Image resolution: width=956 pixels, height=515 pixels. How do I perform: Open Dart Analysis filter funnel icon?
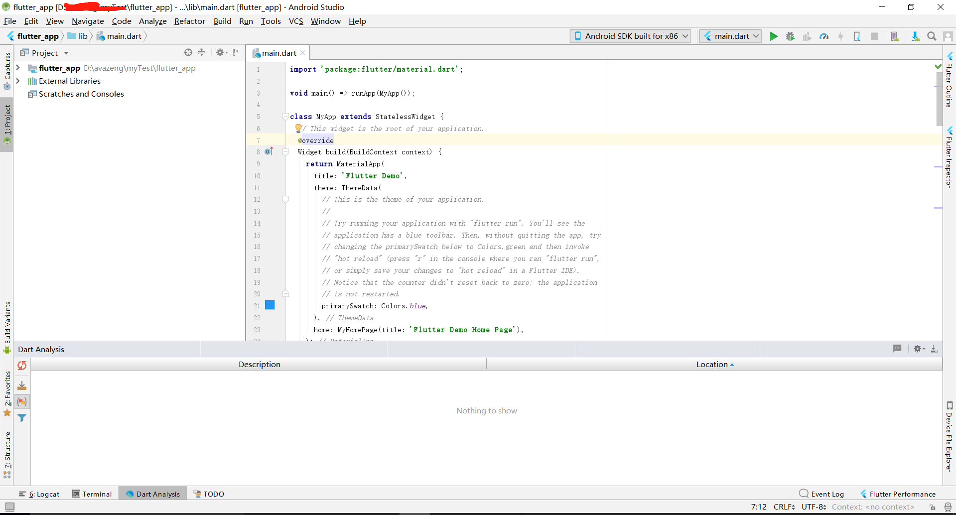tap(22, 418)
